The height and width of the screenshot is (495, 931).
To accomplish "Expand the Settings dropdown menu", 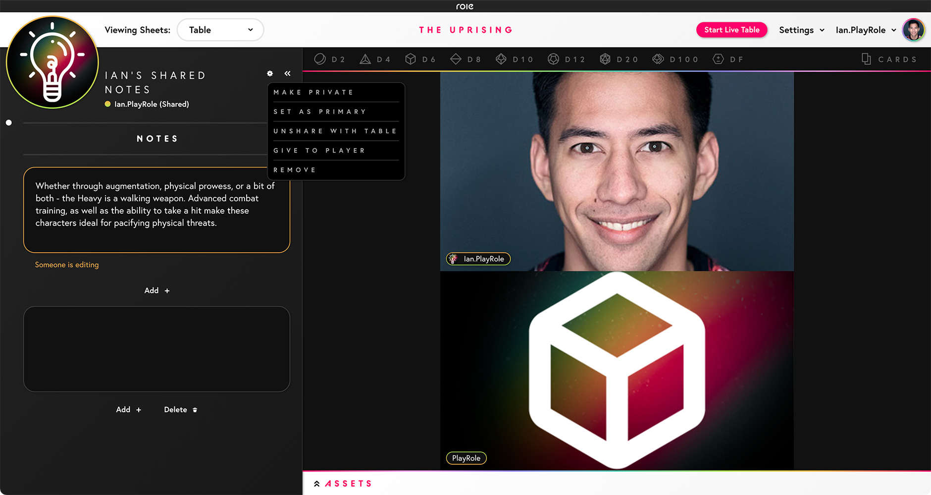I will point(801,30).
